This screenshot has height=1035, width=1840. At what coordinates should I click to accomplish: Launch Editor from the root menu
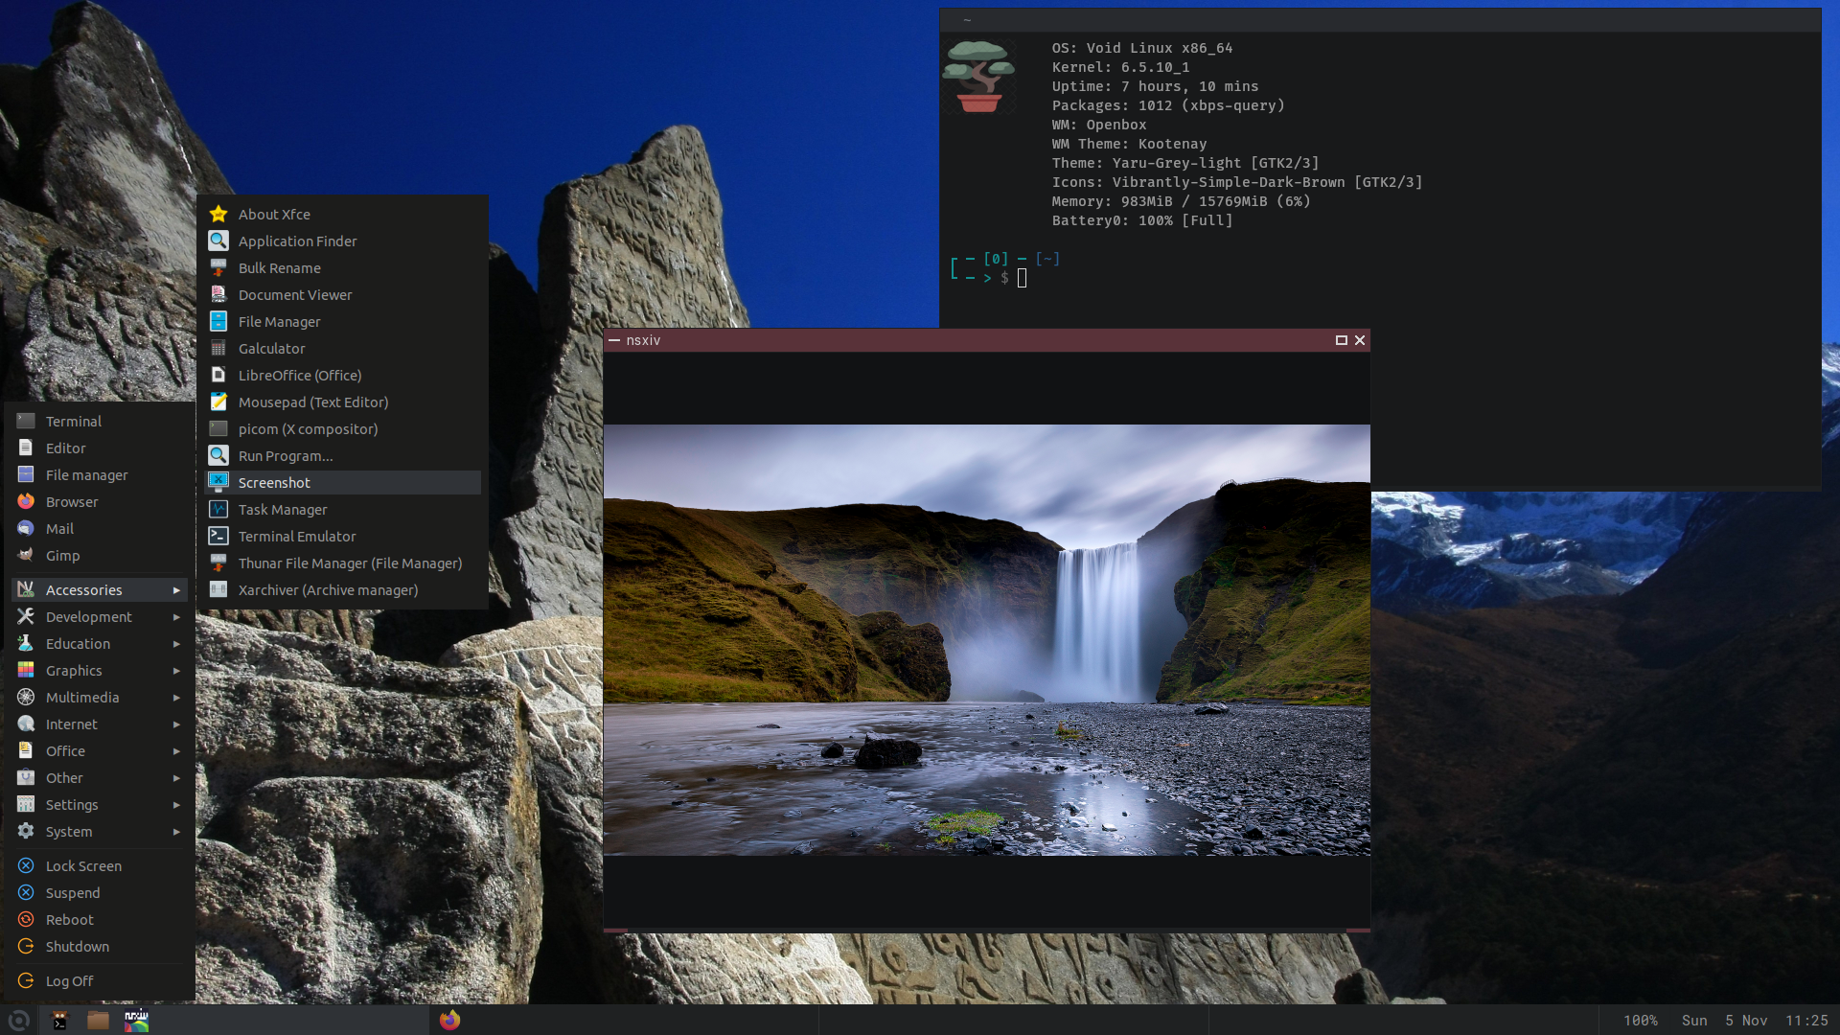100,448
